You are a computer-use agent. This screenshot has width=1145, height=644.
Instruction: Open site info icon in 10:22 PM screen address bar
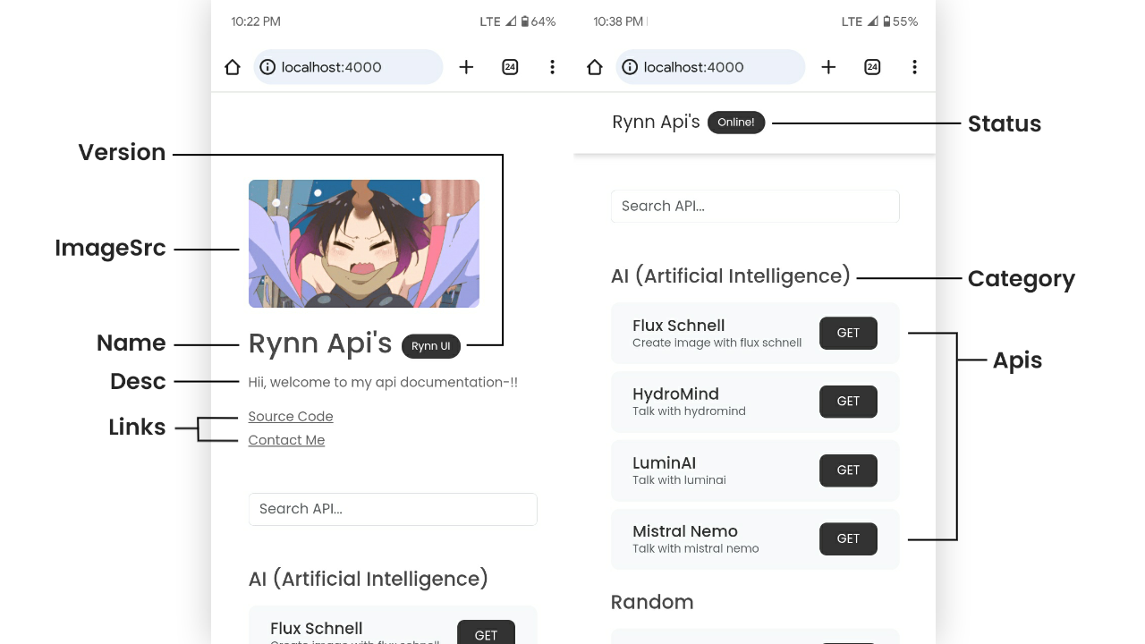[x=267, y=67]
